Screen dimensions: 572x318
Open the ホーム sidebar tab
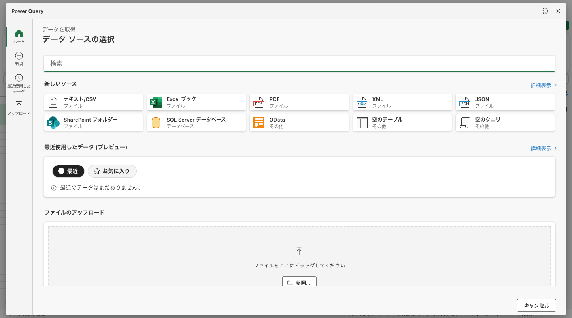click(x=19, y=36)
